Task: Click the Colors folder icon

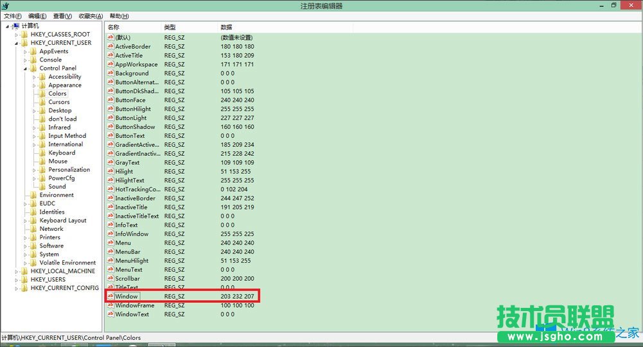Action: [42, 94]
